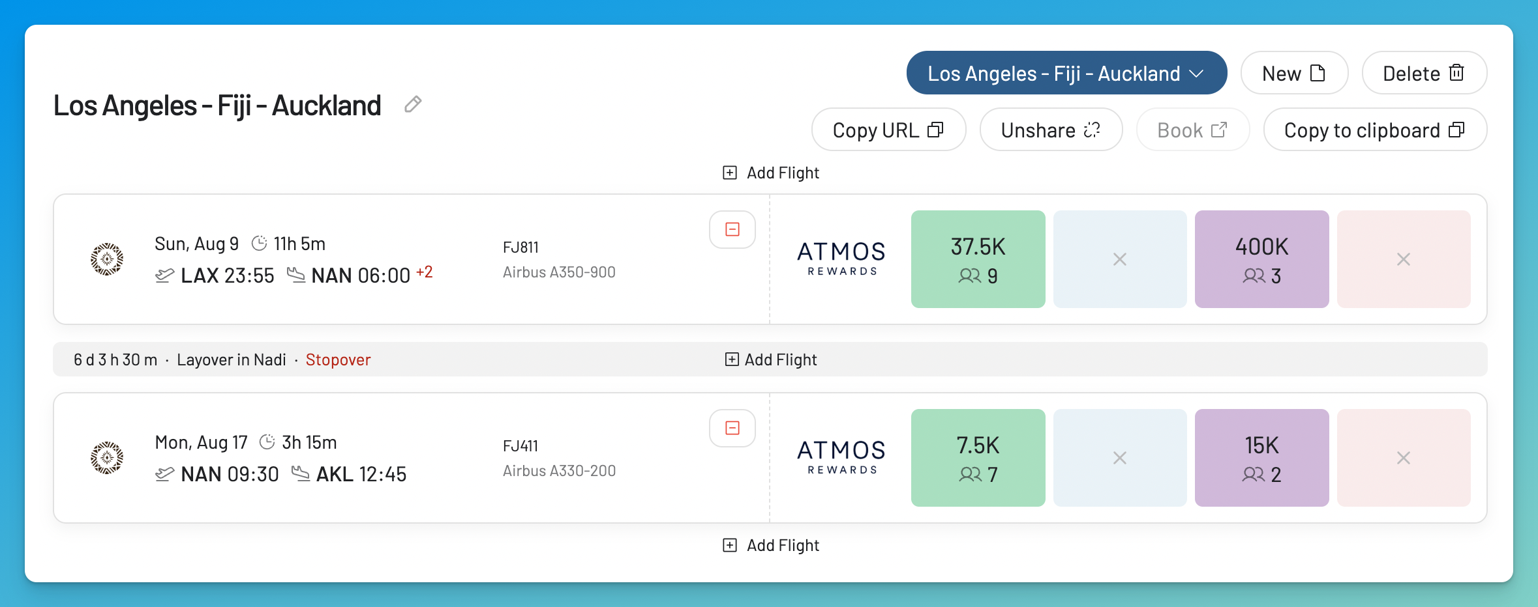
Task: Click the red Stopover label
Action: 338,360
